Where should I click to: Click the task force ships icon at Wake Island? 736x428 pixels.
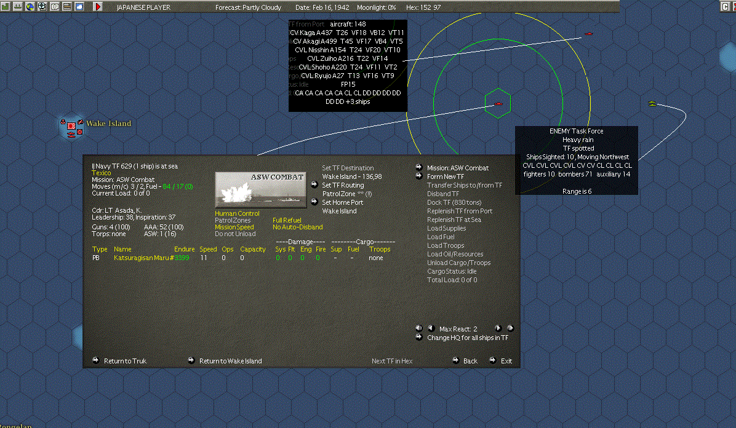[x=71, y=135]
